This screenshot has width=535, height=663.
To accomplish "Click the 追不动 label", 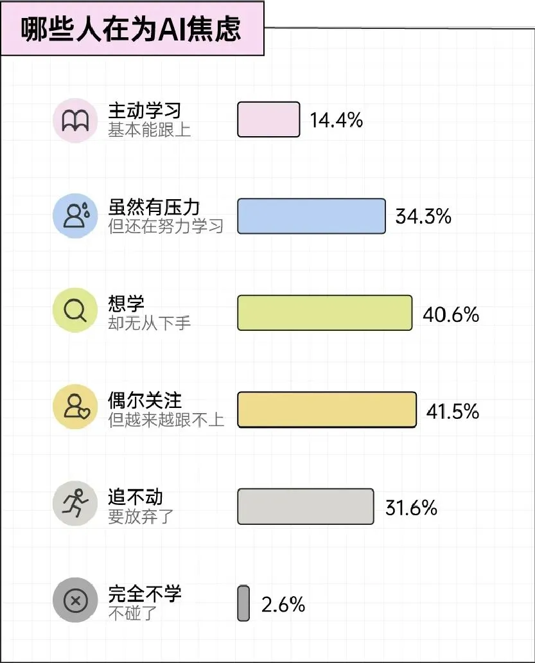I will point(136,497).
